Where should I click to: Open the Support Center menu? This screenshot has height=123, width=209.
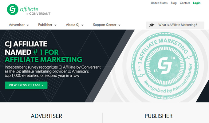click(104, 25)
